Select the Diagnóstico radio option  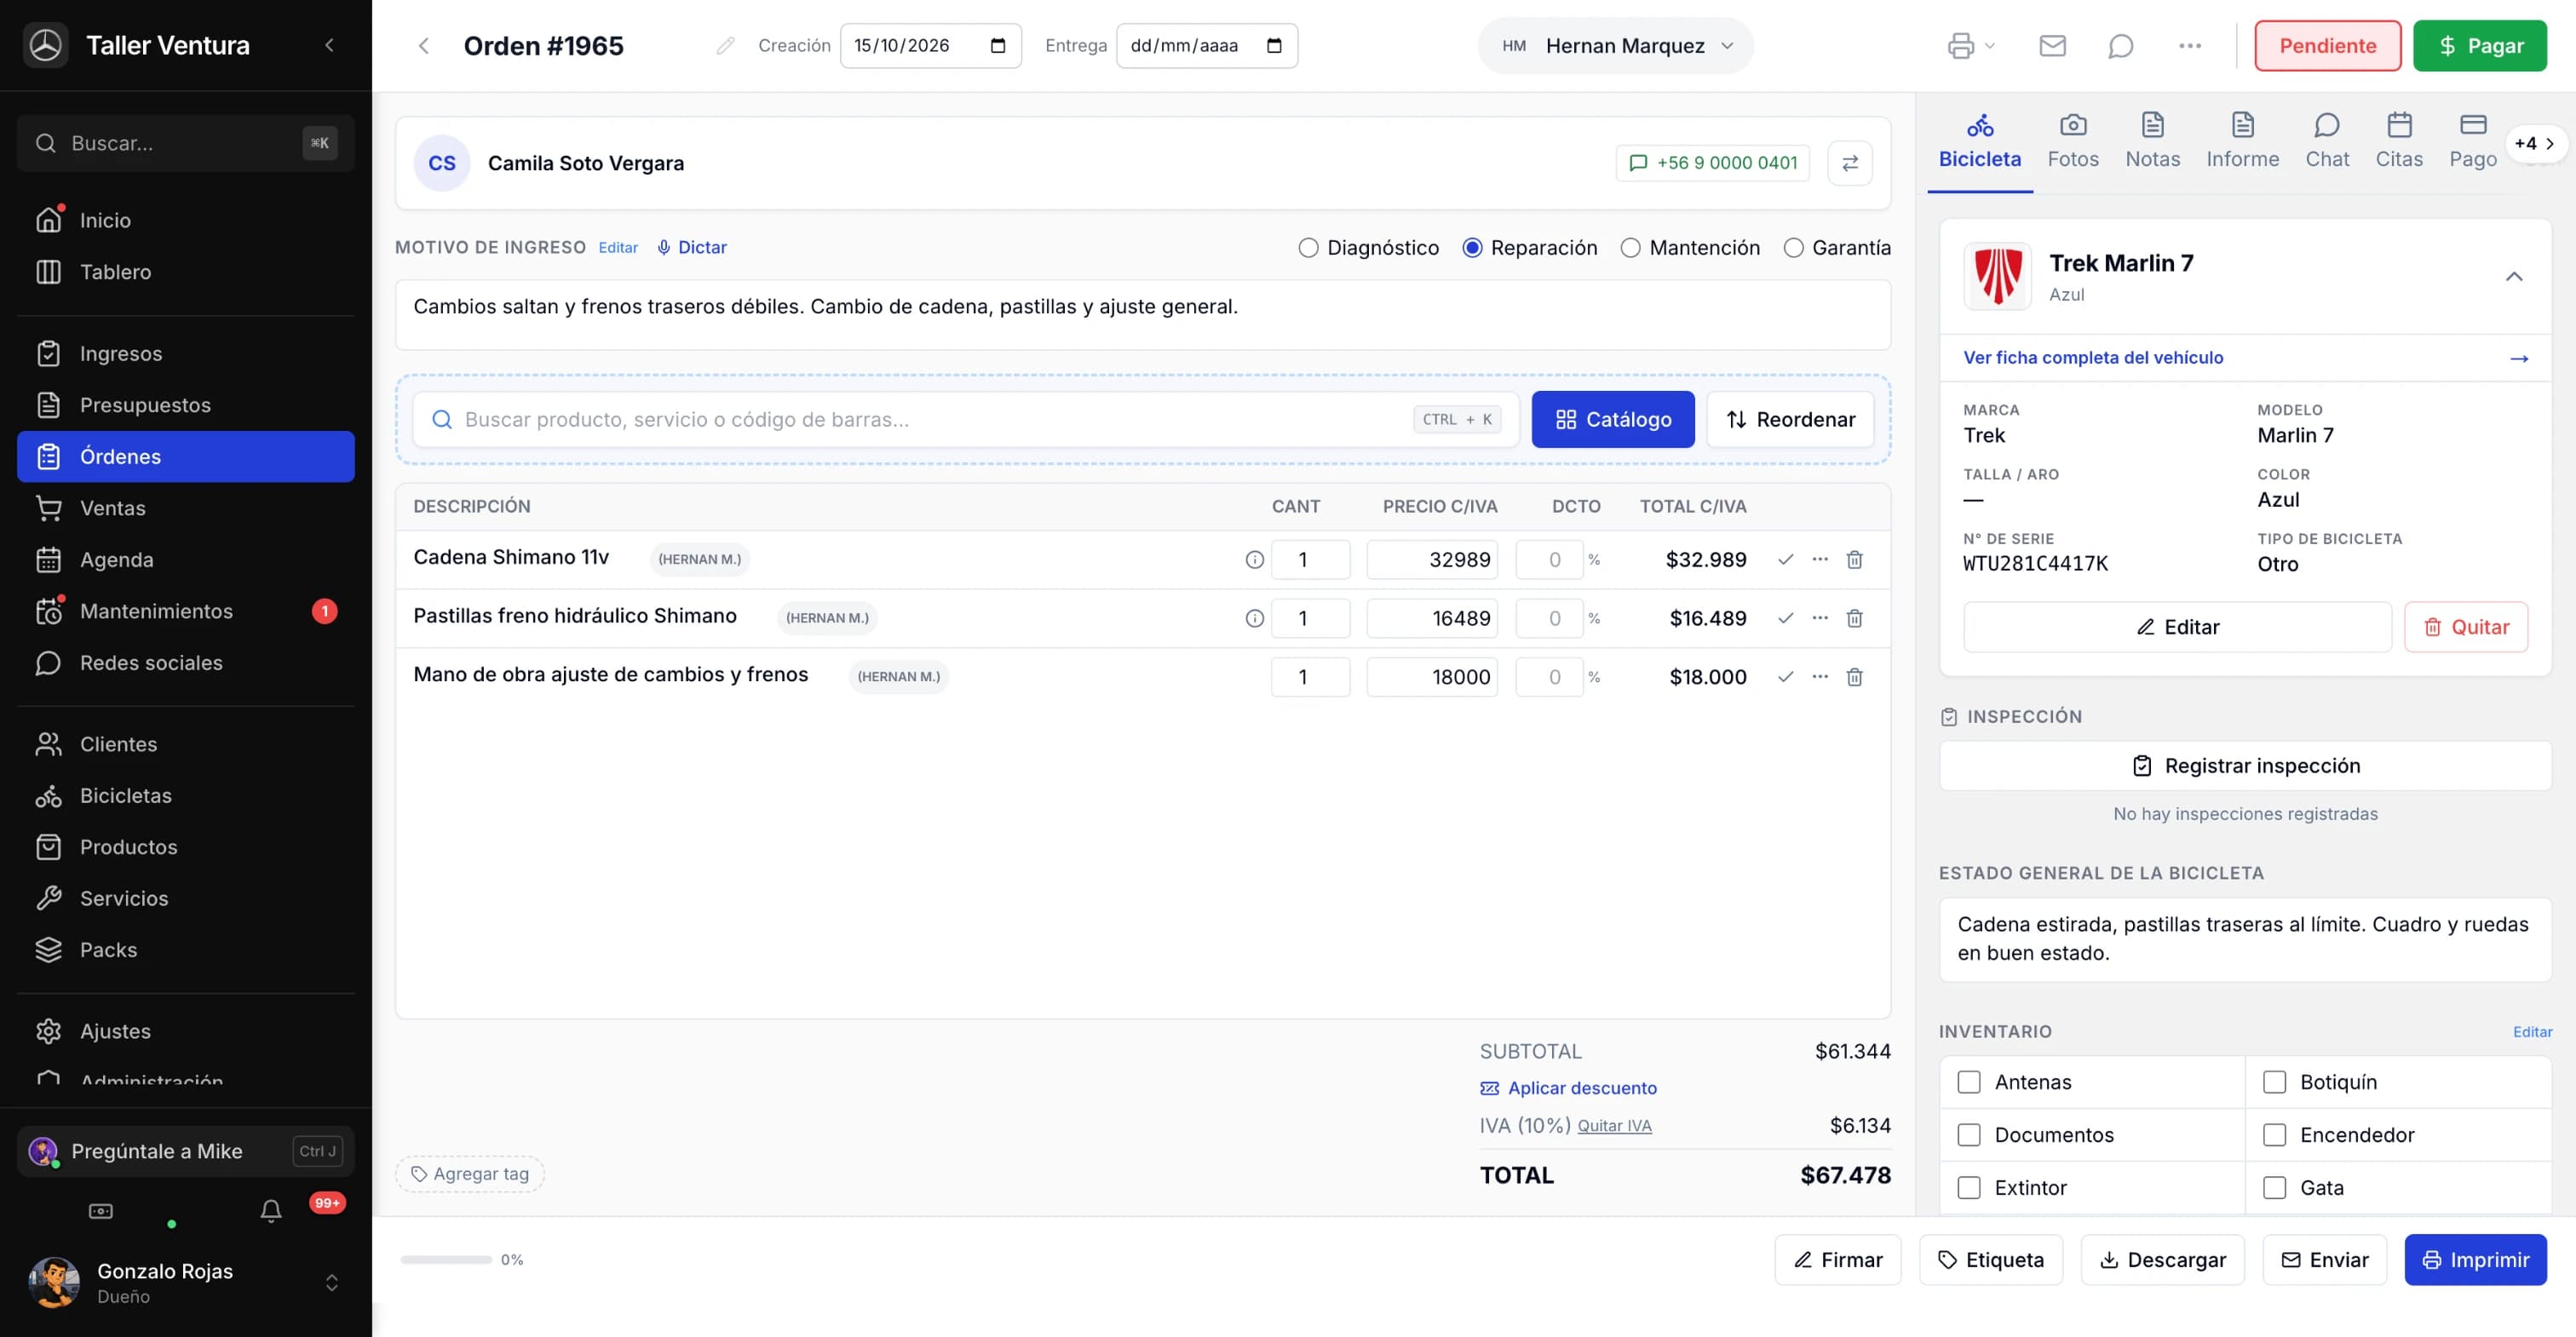point(1308,248)
